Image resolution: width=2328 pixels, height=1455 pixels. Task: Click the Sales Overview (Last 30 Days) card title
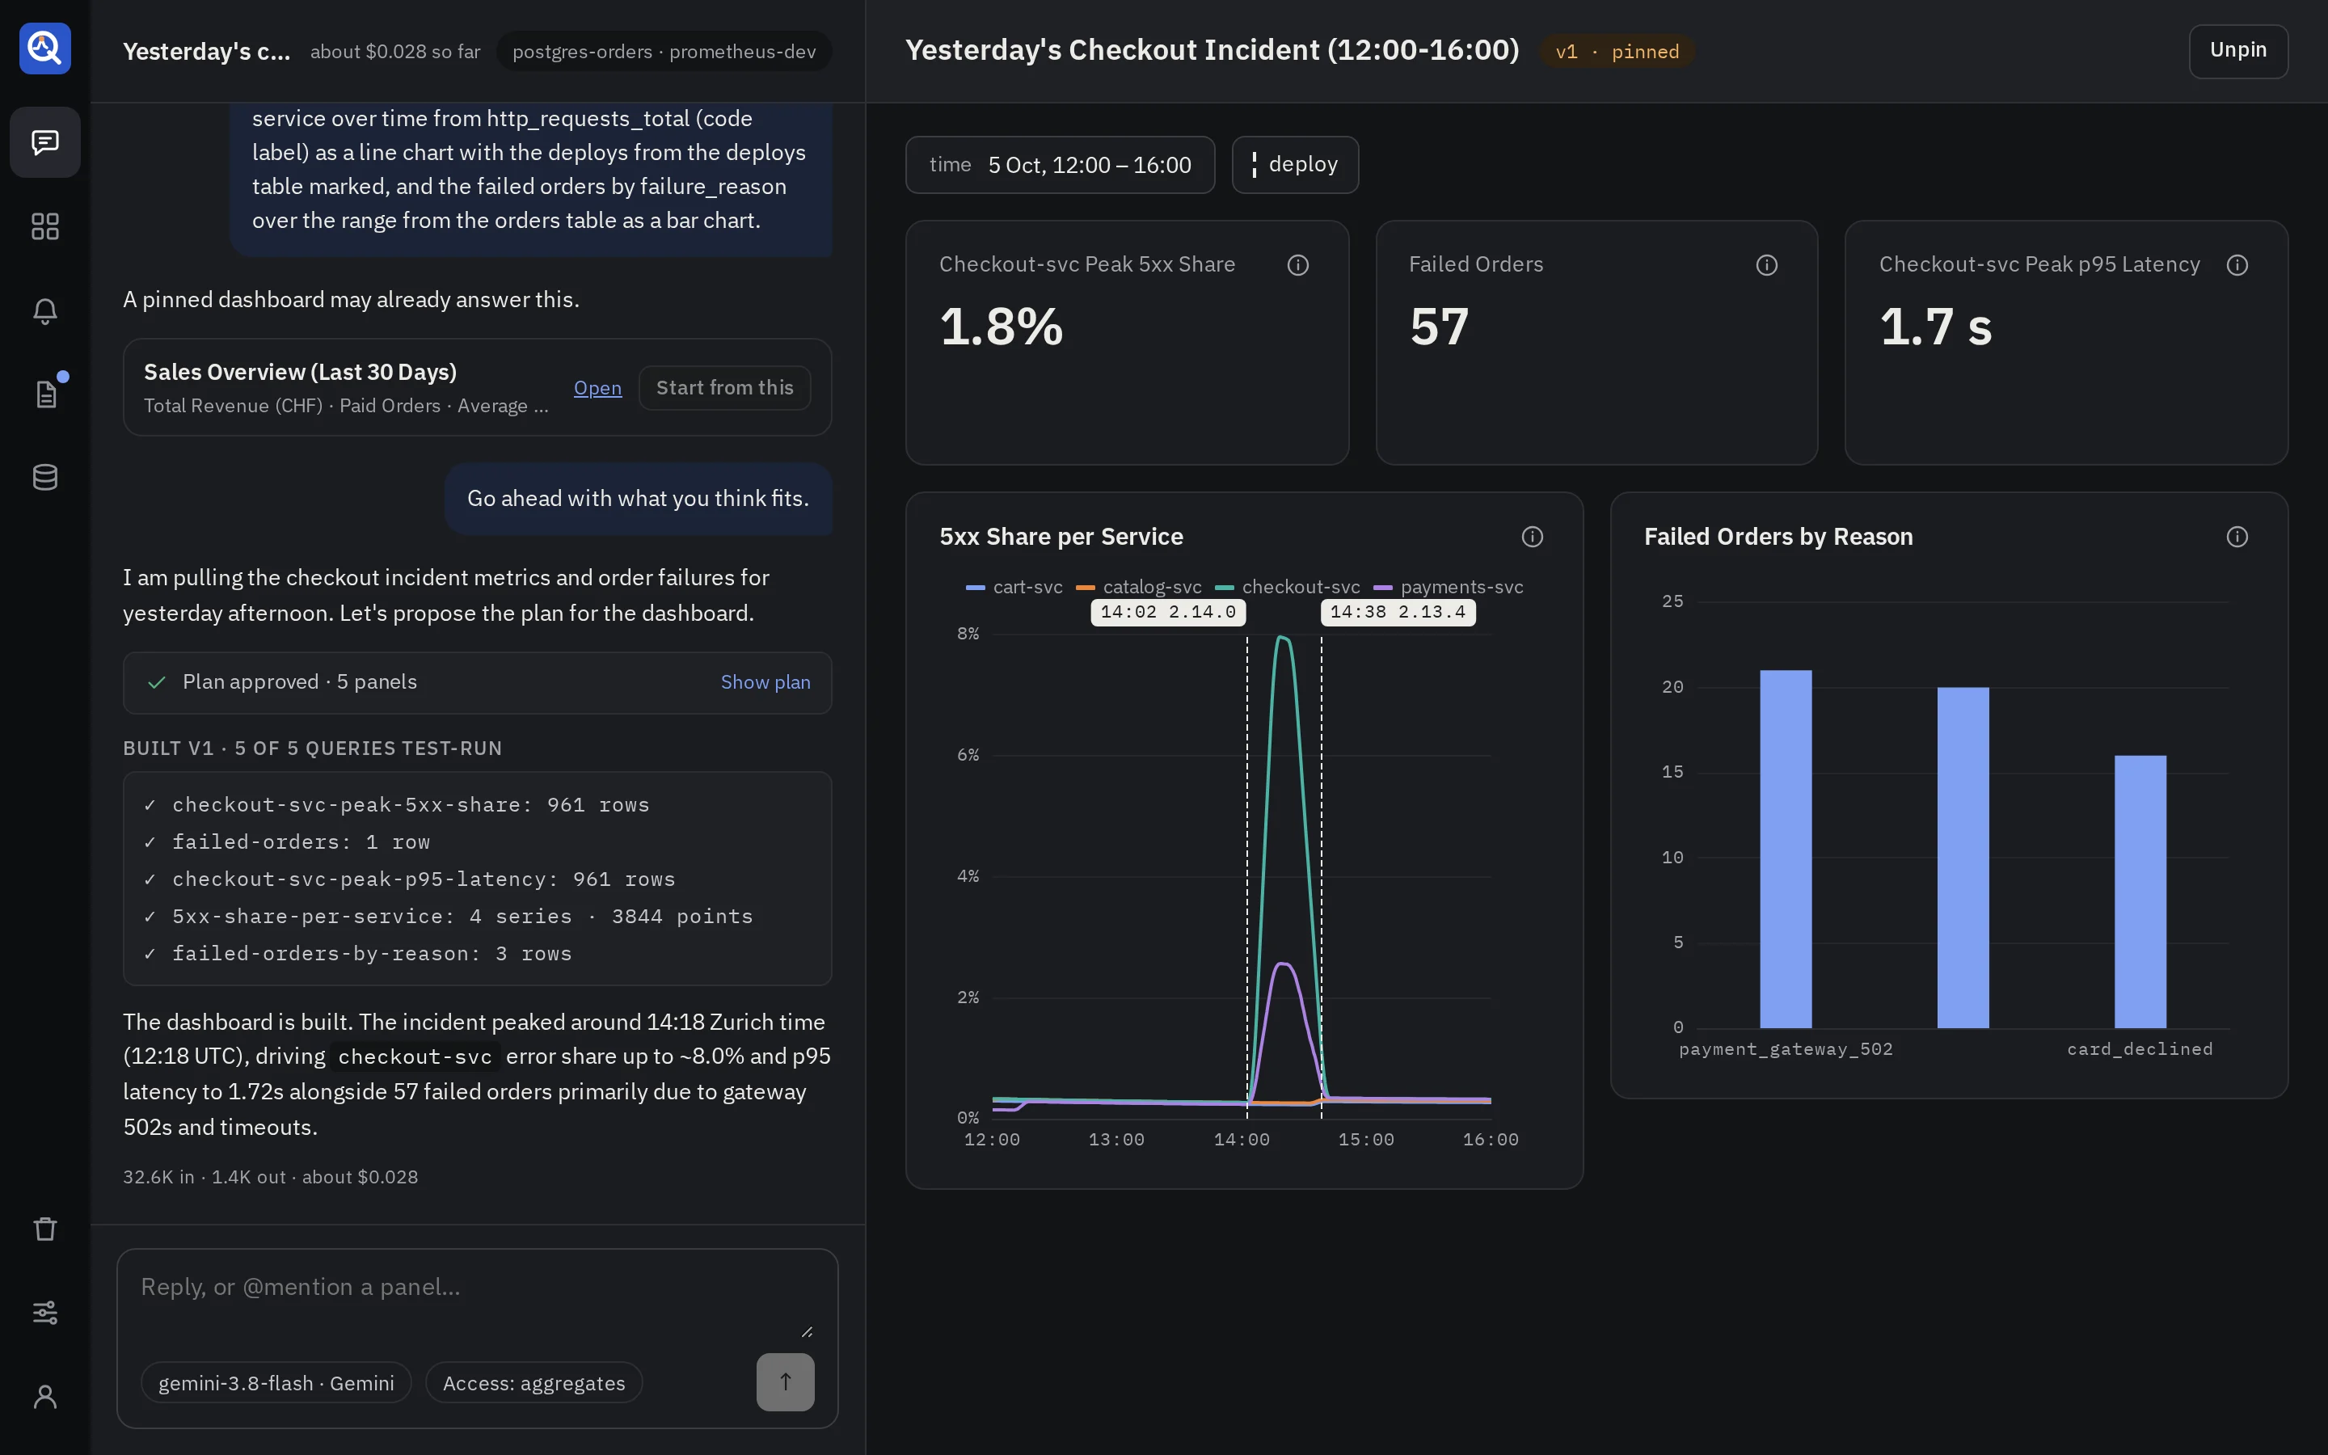coord(300,373)
